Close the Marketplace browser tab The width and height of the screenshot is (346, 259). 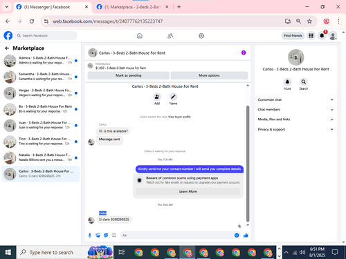pos(167,7)
